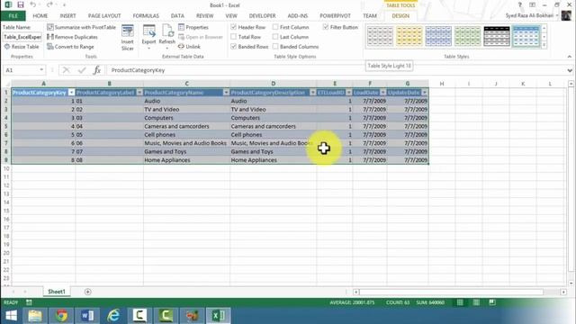Enable the Total Row checkbox
576x324 pixels.
[x=233, y=37]
